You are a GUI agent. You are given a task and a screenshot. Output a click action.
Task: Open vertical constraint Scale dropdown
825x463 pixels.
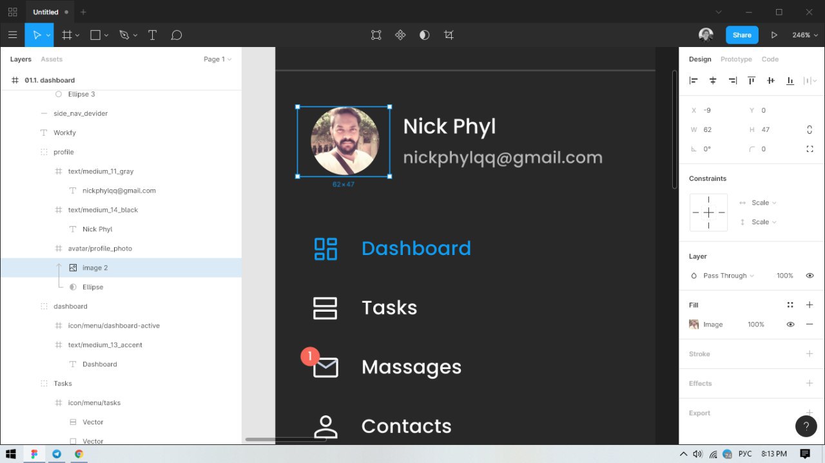coord(764,222)
